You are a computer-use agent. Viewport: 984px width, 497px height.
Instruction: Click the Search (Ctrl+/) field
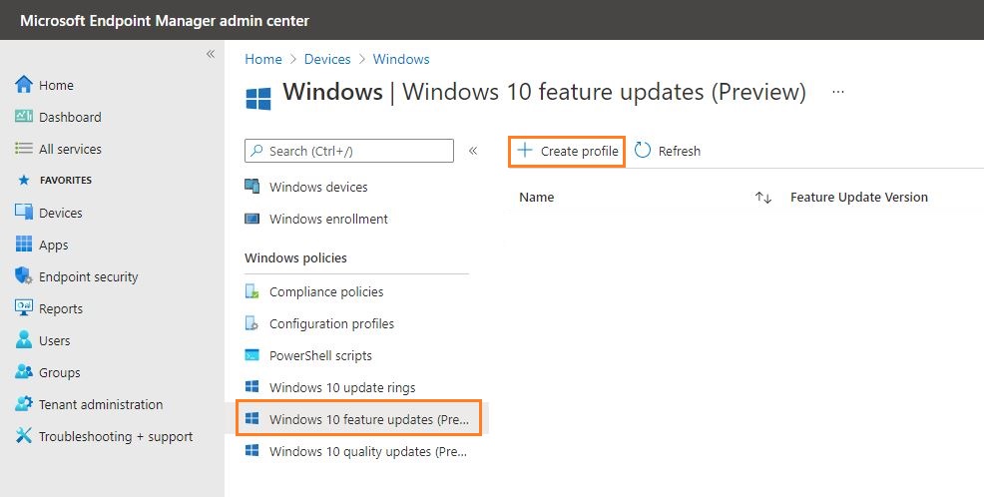coord(349,151)
